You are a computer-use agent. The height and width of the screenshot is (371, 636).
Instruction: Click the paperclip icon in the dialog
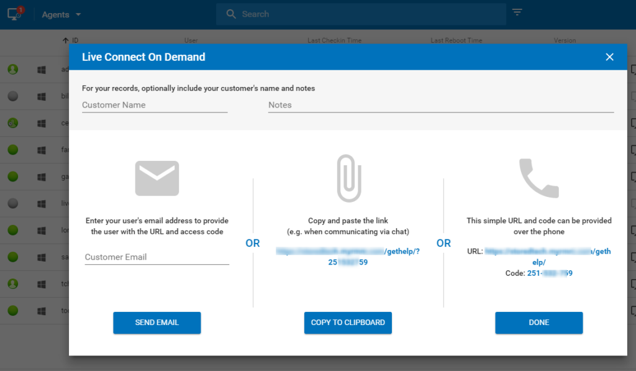[348, 178]
